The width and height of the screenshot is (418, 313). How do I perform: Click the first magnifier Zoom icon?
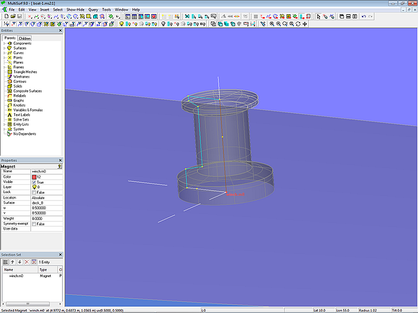pyautogui.click(x=272, y=24)
